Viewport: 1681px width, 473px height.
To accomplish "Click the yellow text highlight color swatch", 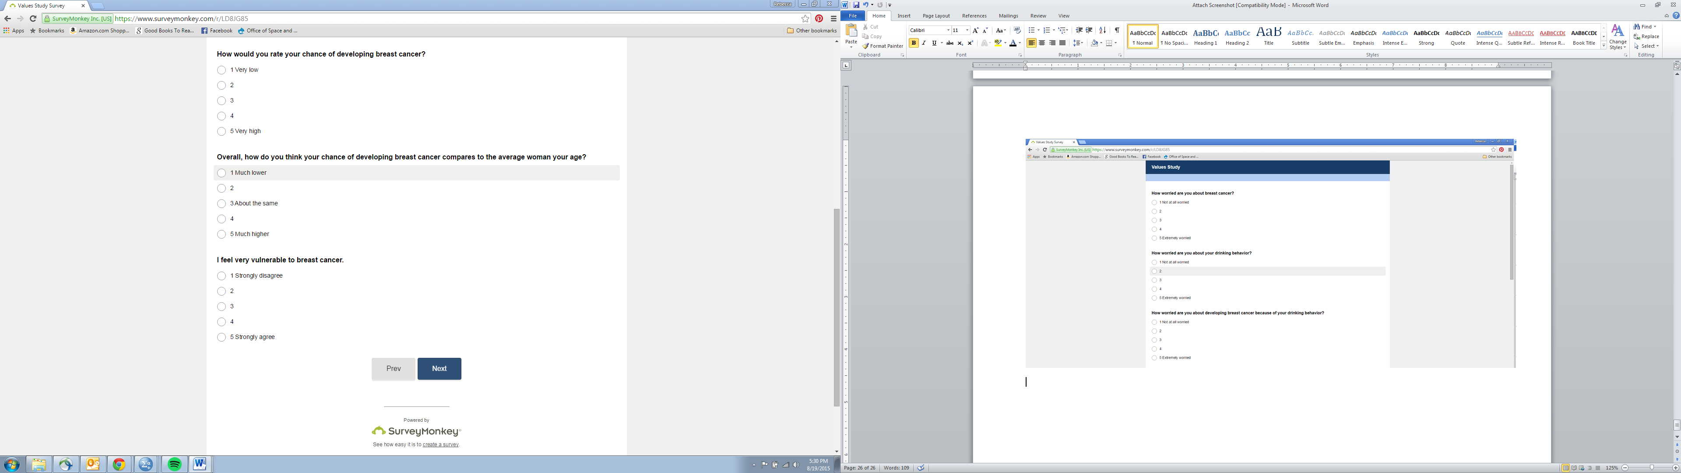I will click(x=998, y=43).
